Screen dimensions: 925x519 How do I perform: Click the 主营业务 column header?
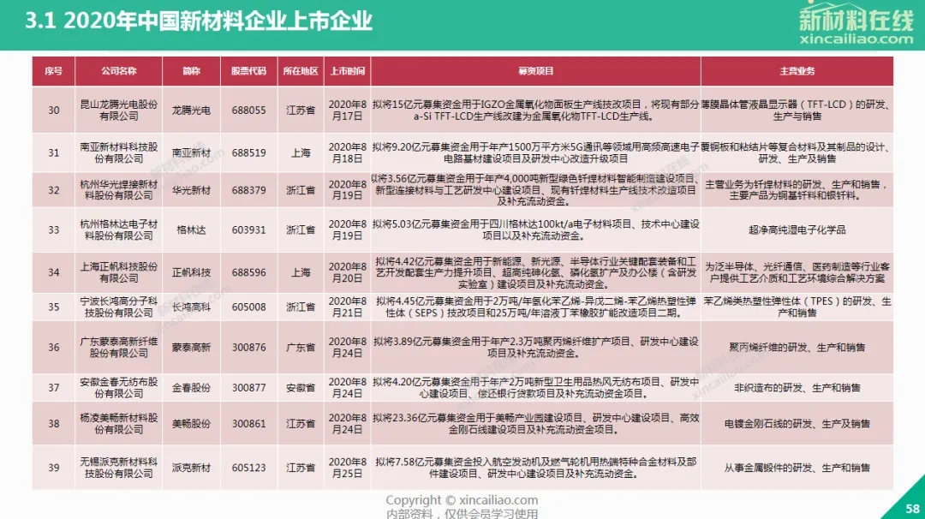coord(797,71)
